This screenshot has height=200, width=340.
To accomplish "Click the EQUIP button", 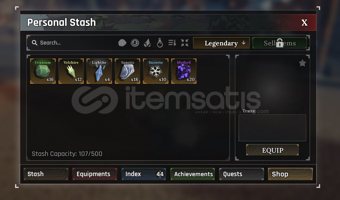I will 272,150.
